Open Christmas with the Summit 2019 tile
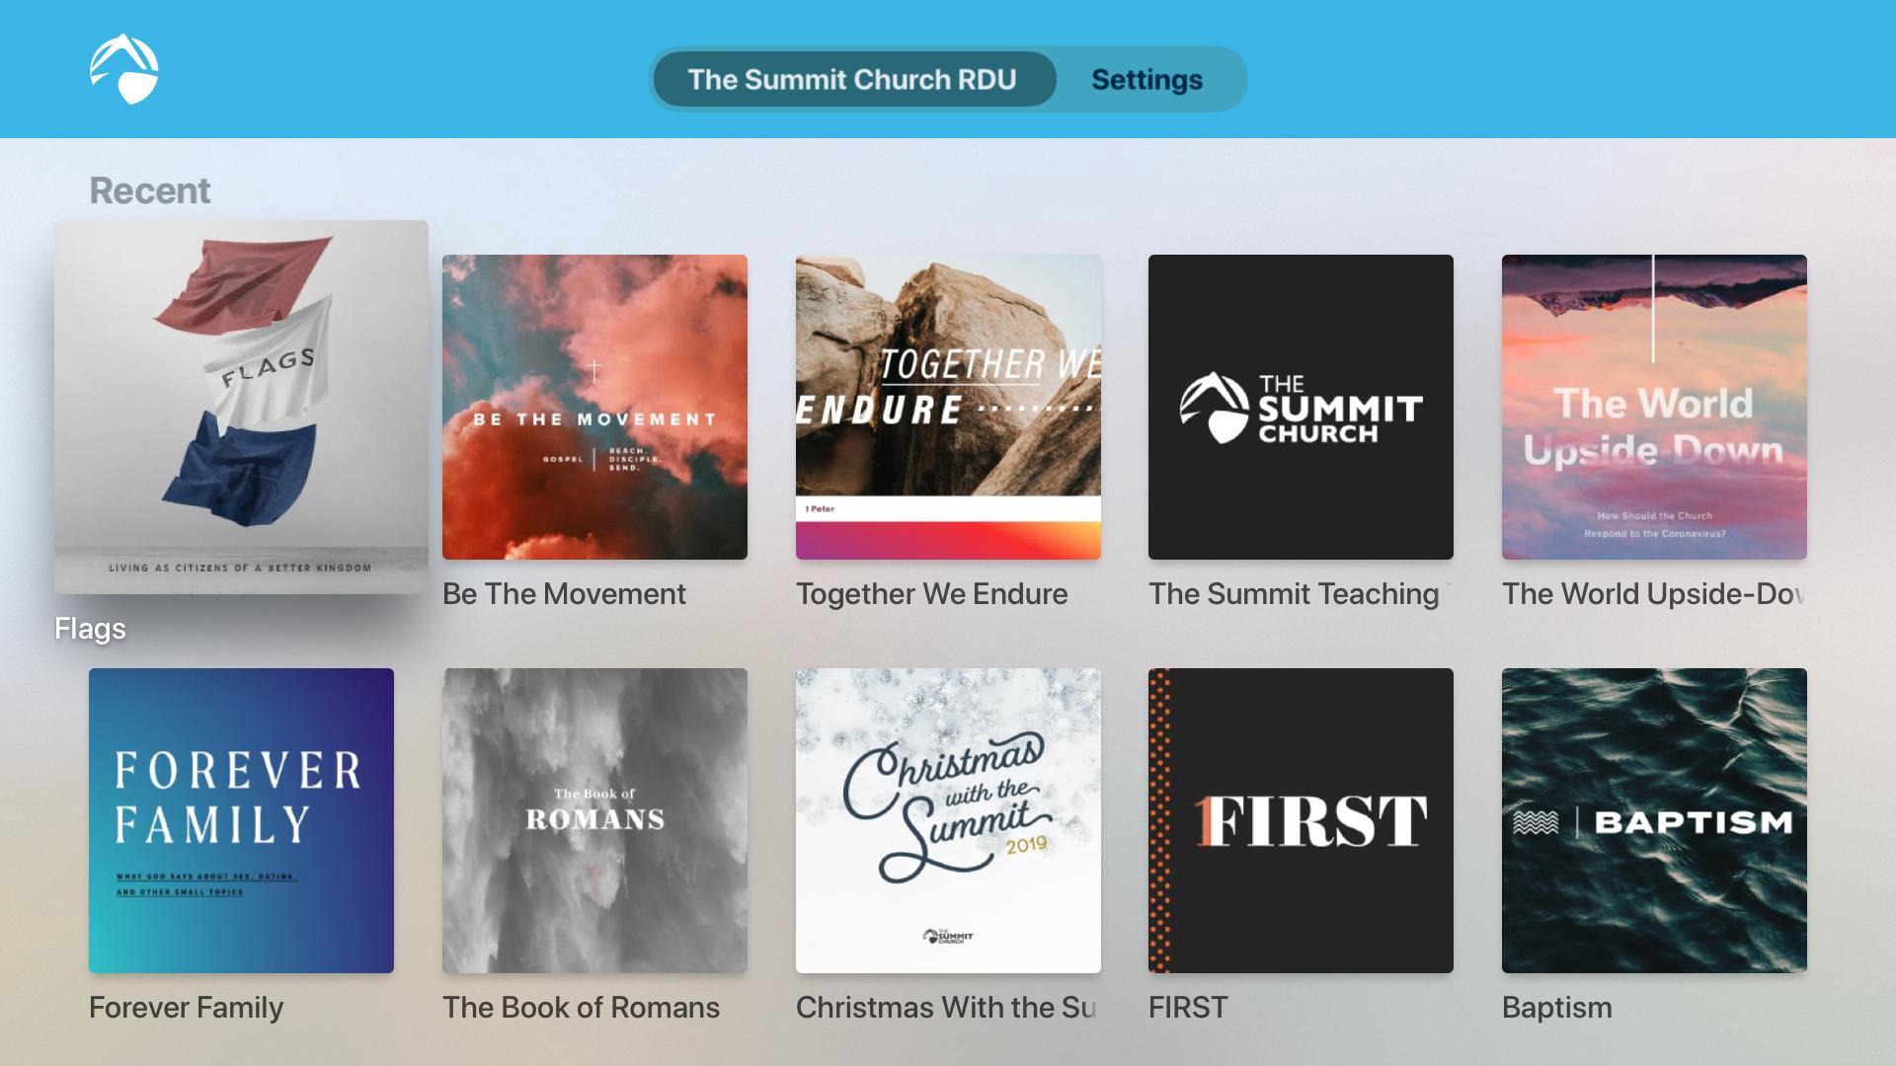 click(x=948, y=820)
